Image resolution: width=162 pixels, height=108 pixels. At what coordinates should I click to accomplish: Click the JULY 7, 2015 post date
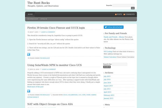[34, 32]
